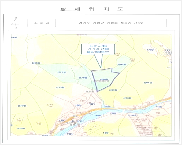
Task: Select the 산75임 parcel label
Action: click(60, 87)
